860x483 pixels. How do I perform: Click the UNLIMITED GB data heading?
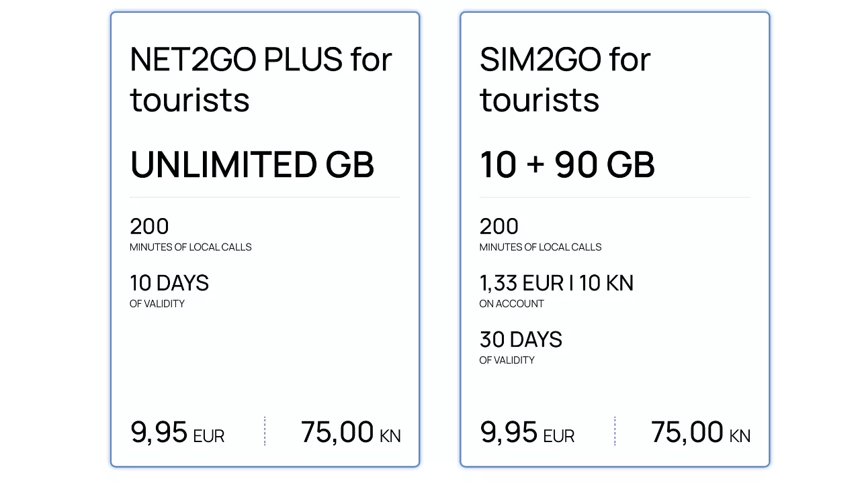[252, 165]
